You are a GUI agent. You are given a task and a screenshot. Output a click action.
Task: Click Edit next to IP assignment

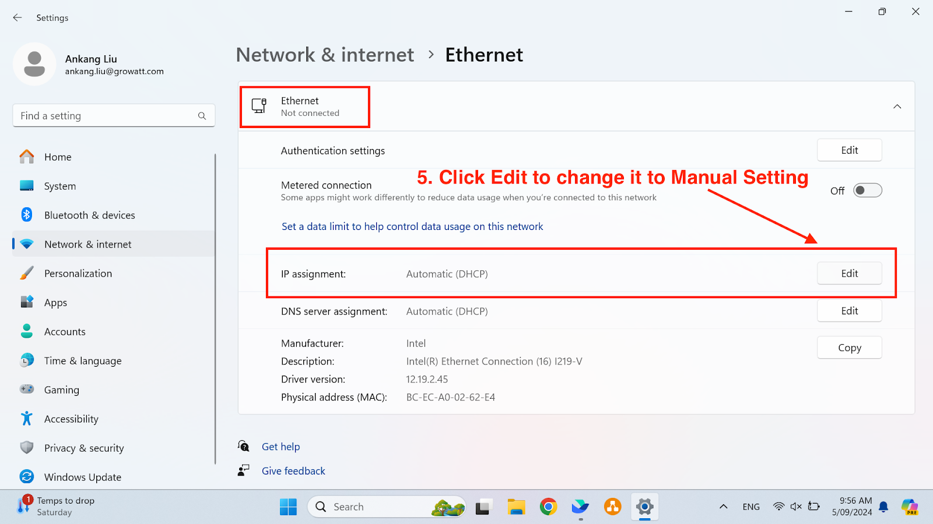(849, 274)
